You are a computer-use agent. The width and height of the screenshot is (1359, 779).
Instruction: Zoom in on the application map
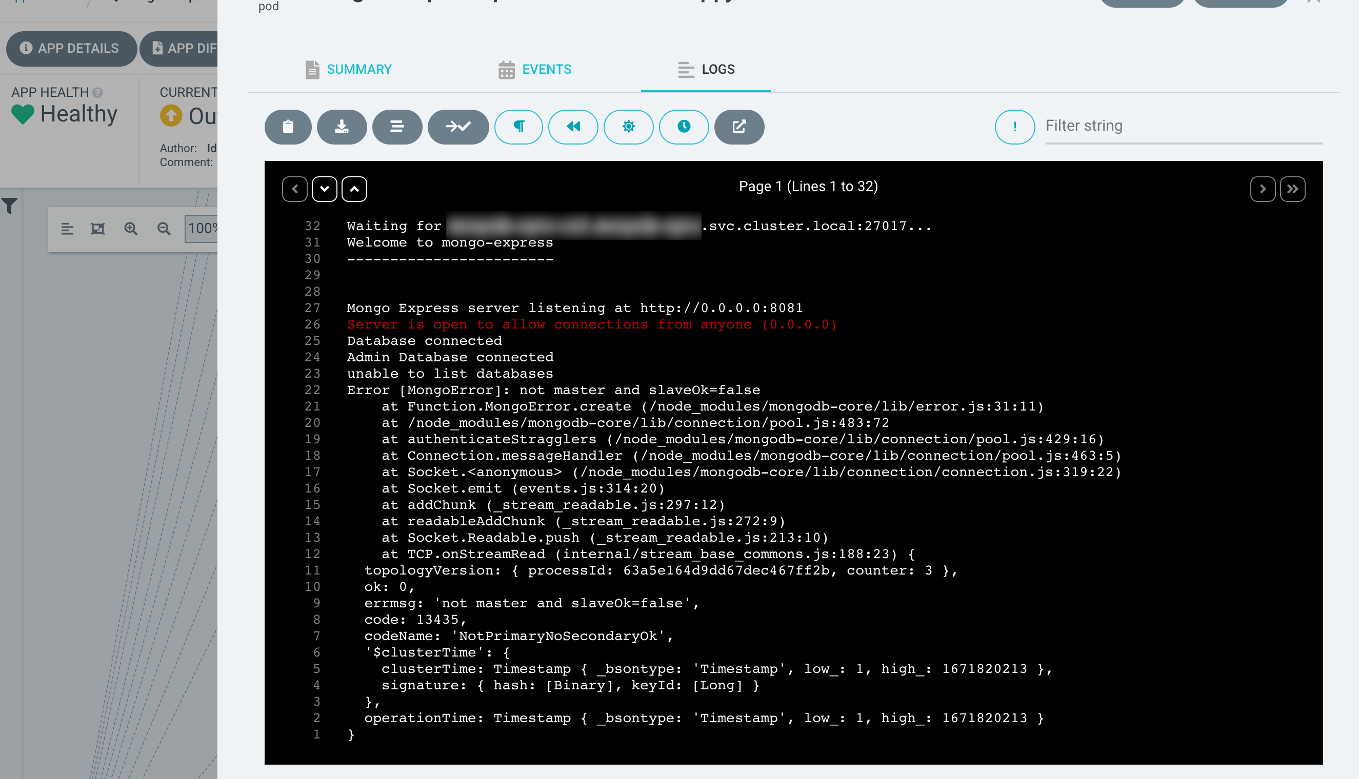click(131, 229)
